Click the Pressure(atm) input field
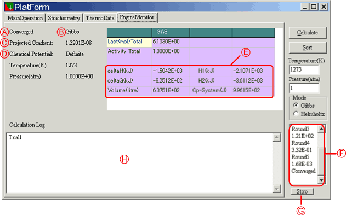 pyautogui.click(x=304, y=88)
